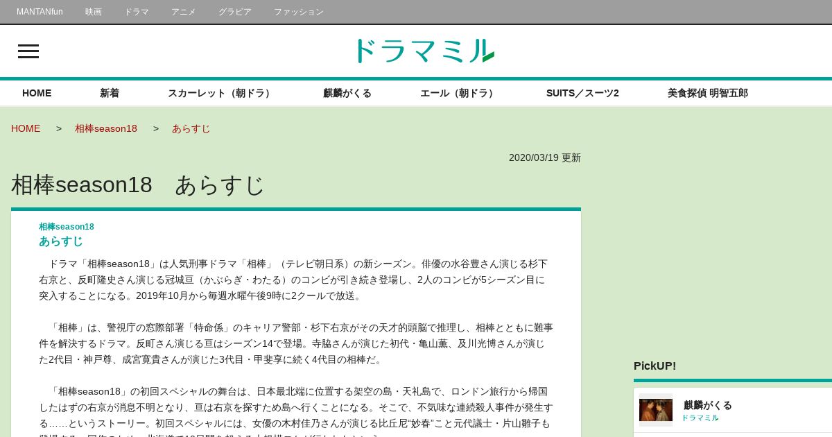This screenshot has height=437, width=832.
Task: Click the page heading 相棒season18 あらすじ
Action: pyautogui.click(x=138, y=185)
